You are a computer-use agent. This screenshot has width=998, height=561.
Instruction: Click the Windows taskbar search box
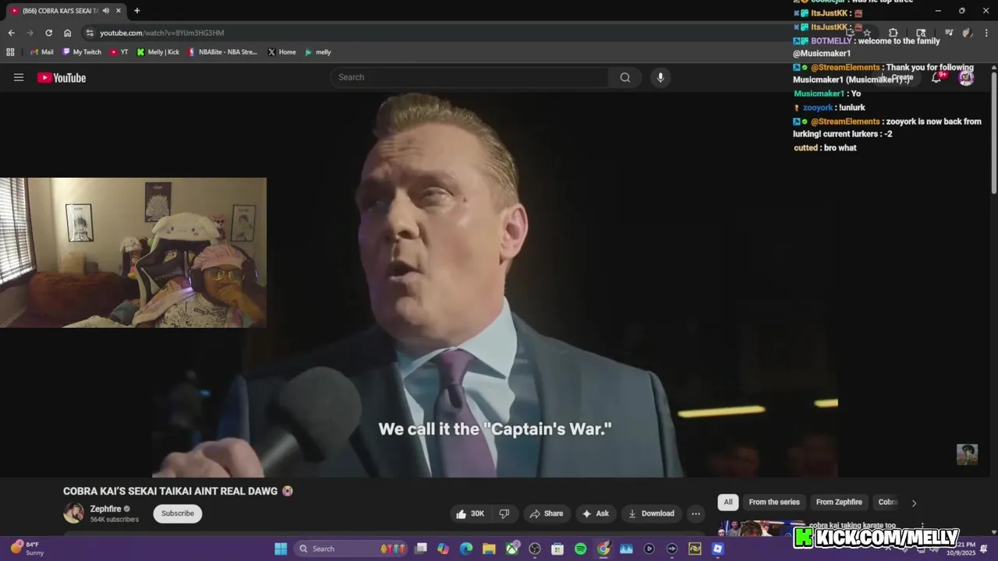pos(352,549)
